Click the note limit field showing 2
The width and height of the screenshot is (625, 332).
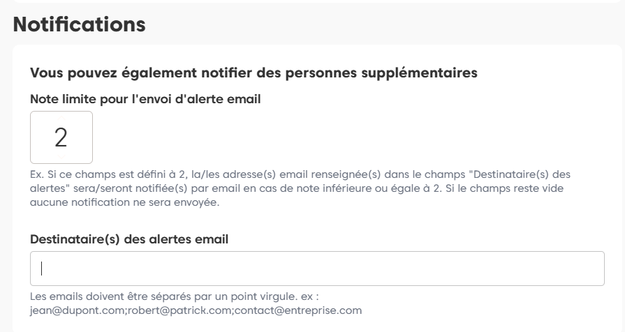61,137
